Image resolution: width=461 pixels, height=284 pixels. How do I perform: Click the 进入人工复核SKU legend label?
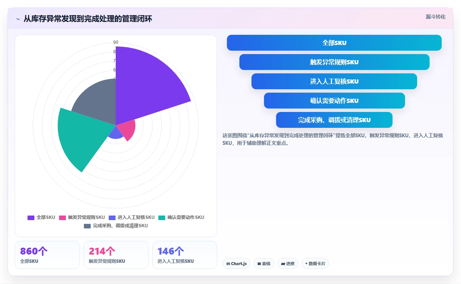point(136,217)
